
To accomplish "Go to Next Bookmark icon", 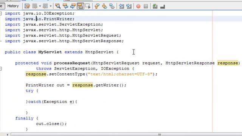I will click(x=104, y=6).
